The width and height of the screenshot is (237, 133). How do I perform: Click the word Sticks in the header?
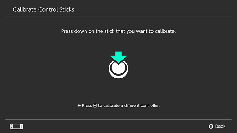[x=67, y=9]
